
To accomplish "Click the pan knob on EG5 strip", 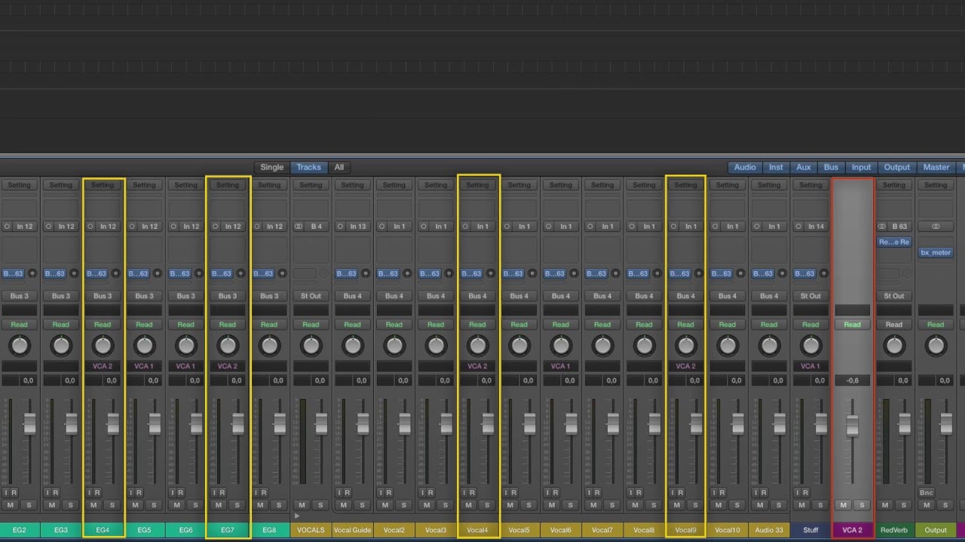I will [144, 346].
